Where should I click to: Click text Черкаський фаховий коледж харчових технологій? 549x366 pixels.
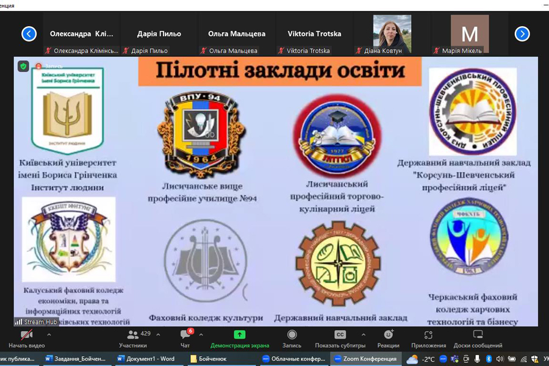click(472, 309)
